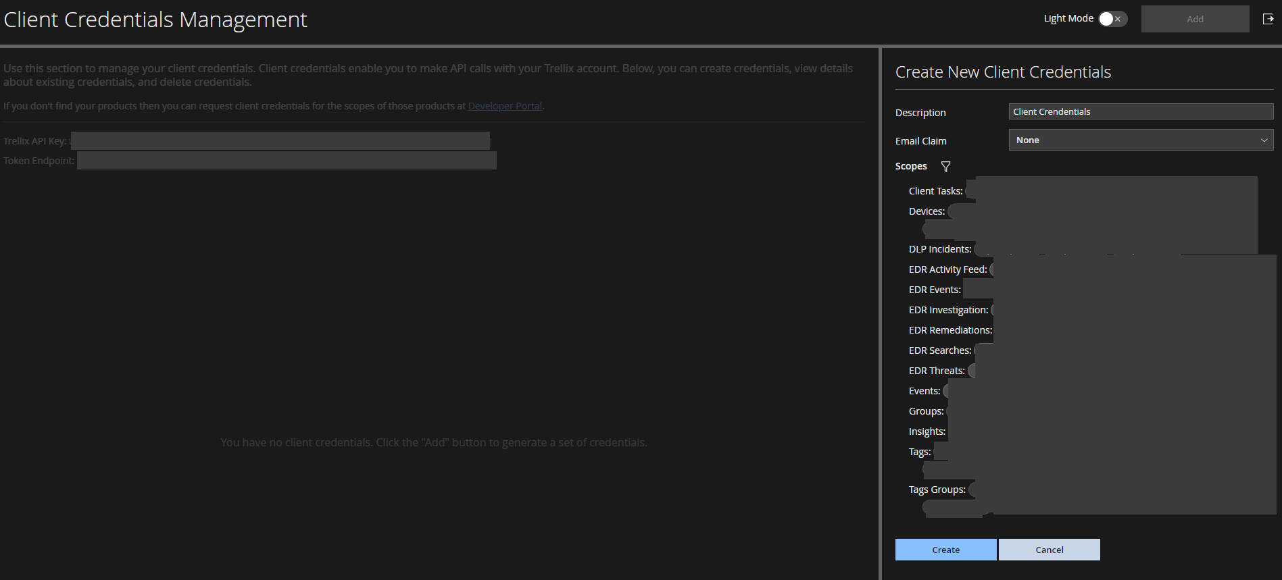The height and width of the screenshot is (580, 1282).
Task: Click the "Email Claim" field label
Action: pyautogui.click(x=920, y=141)
